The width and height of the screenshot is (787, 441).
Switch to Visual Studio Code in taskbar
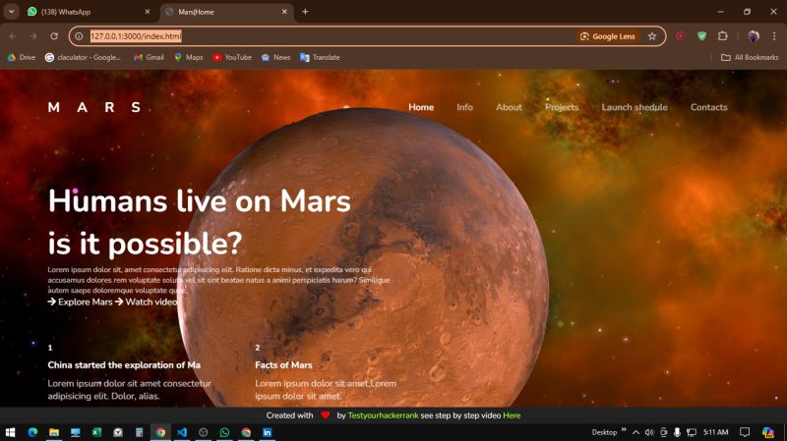click(182, 432)
